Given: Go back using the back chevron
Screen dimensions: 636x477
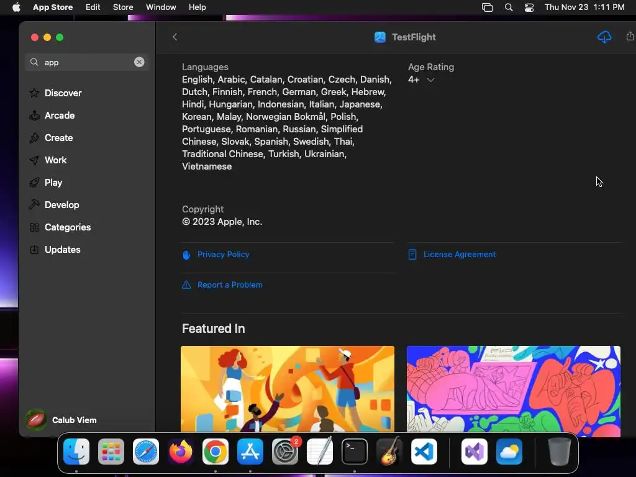Looking at the screenshot, I should 175,37.
